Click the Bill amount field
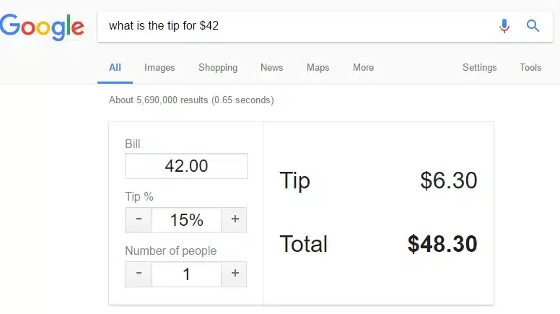Image resolution: width=560 pixels, height=314 pixels. 186,166
